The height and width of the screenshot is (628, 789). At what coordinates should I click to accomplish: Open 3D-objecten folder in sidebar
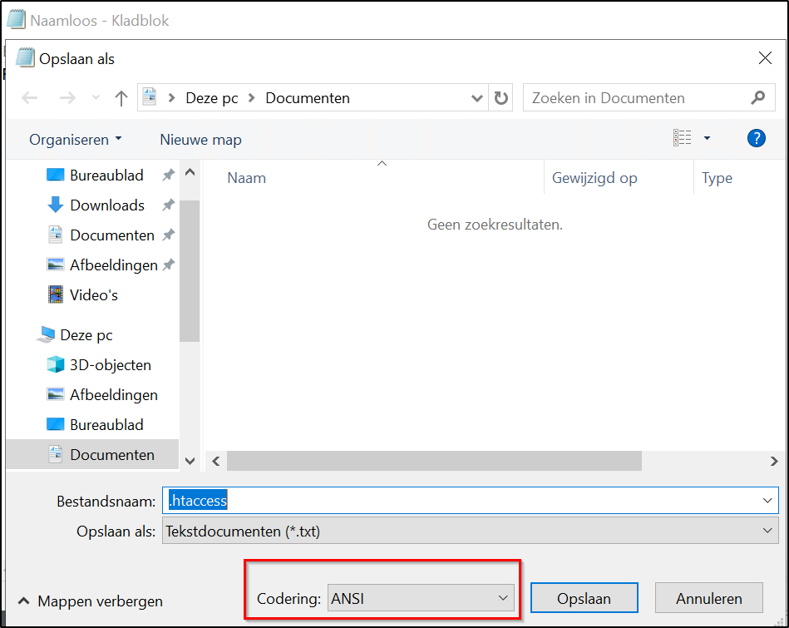coord(110,365)
